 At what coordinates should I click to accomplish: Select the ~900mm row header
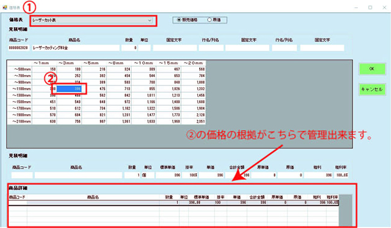click(20, 82)
